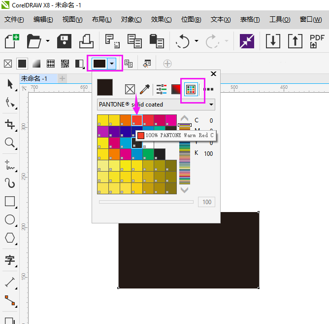Copy the selection using the toolbar
Image resolution: width=329 pixels, height=324 pixels.
[134, 41]
